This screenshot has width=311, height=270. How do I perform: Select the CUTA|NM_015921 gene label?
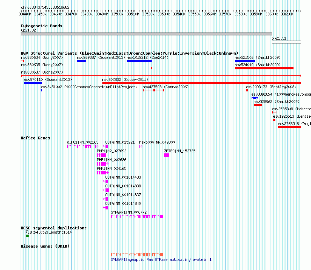[120, 143]
